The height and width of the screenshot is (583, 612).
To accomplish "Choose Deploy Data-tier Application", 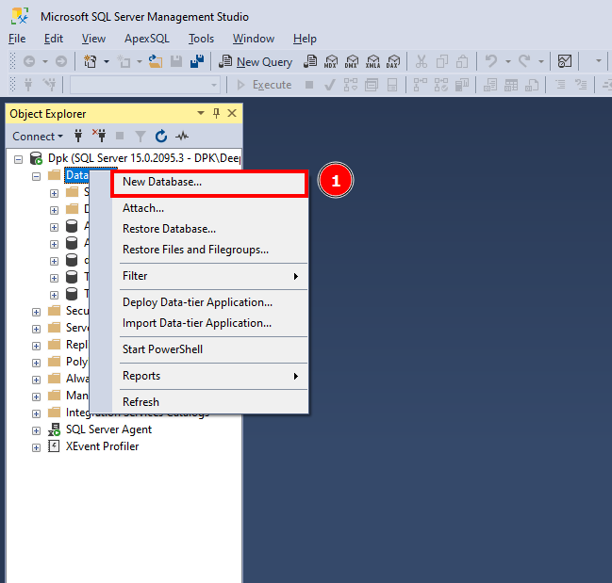I will pos(209,302).
